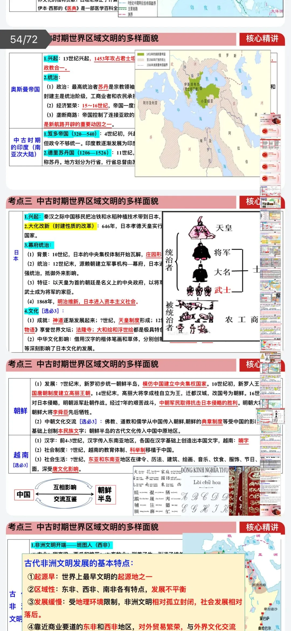Click the 朝鲜 row label
The width and height of the screenshot is (291, 631).
coord(20,411)
